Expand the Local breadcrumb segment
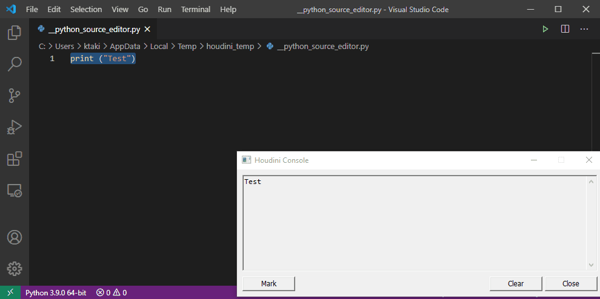This screenshot has width=600, height=299. [159, 46]
